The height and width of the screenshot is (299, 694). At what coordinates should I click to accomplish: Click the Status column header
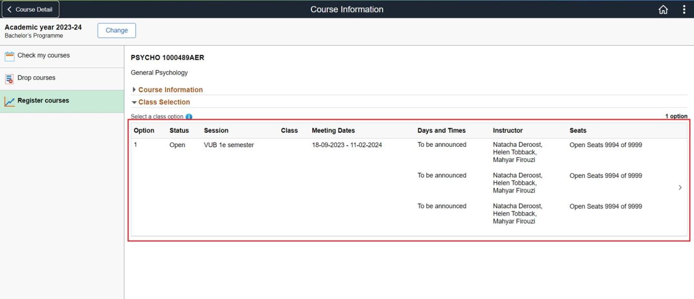tap(179, 130)
